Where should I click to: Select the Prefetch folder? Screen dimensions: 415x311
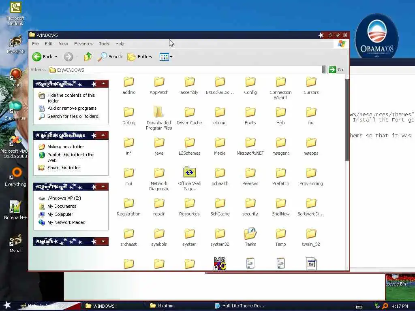point(280,177)
